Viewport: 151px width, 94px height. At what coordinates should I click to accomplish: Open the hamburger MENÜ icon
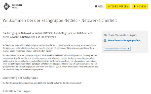[96, 7]
